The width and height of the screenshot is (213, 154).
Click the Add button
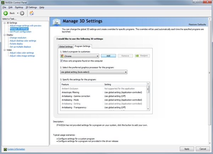pyautogui.click(x=108, y=56)
